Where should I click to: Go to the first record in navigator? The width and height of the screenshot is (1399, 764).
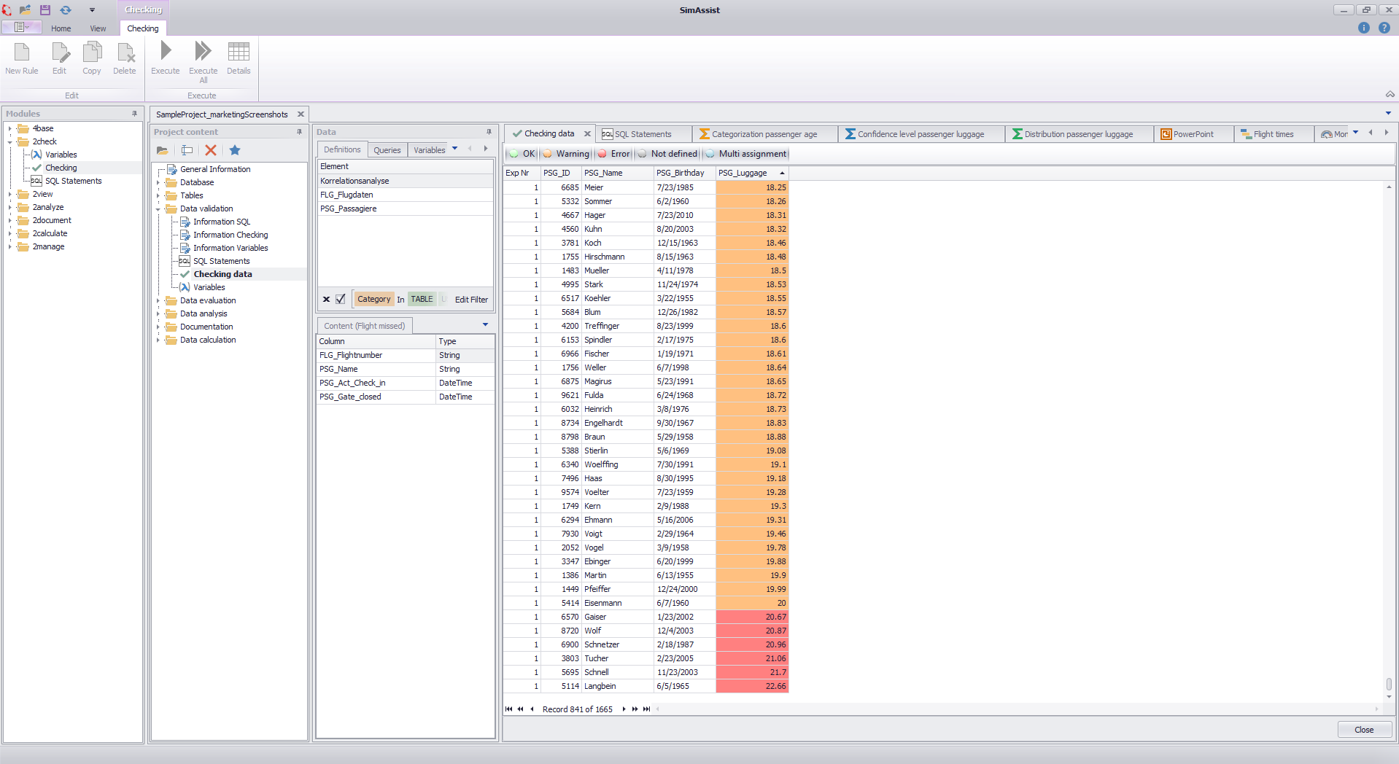pyautogui.click(x=508, y=709)
